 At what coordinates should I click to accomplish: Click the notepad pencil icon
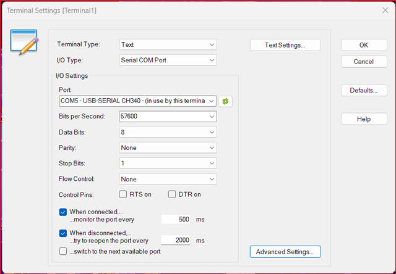(x=25, y=41)
